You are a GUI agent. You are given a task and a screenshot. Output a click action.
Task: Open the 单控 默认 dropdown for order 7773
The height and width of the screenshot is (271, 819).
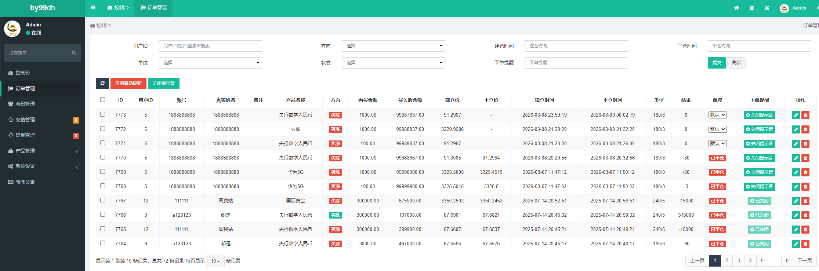point(717,115)
